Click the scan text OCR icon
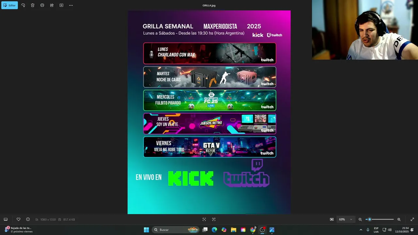 (214, 219)
